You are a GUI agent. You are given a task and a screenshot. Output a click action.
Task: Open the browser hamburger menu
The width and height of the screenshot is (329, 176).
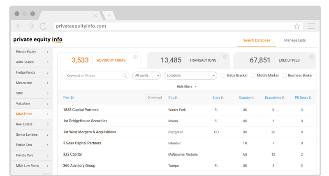point(311,26)
